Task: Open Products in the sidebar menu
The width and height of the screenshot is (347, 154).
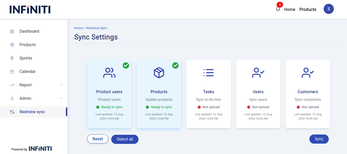Action: [x=27, y=45]
